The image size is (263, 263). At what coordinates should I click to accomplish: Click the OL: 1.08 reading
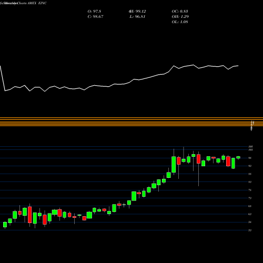(180, 22)
